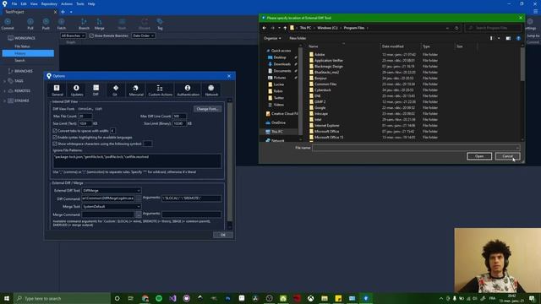This screenshot has height=304, width=541.
Task: Expand the REMOTES sidebar section
Action: coord(5,91)
